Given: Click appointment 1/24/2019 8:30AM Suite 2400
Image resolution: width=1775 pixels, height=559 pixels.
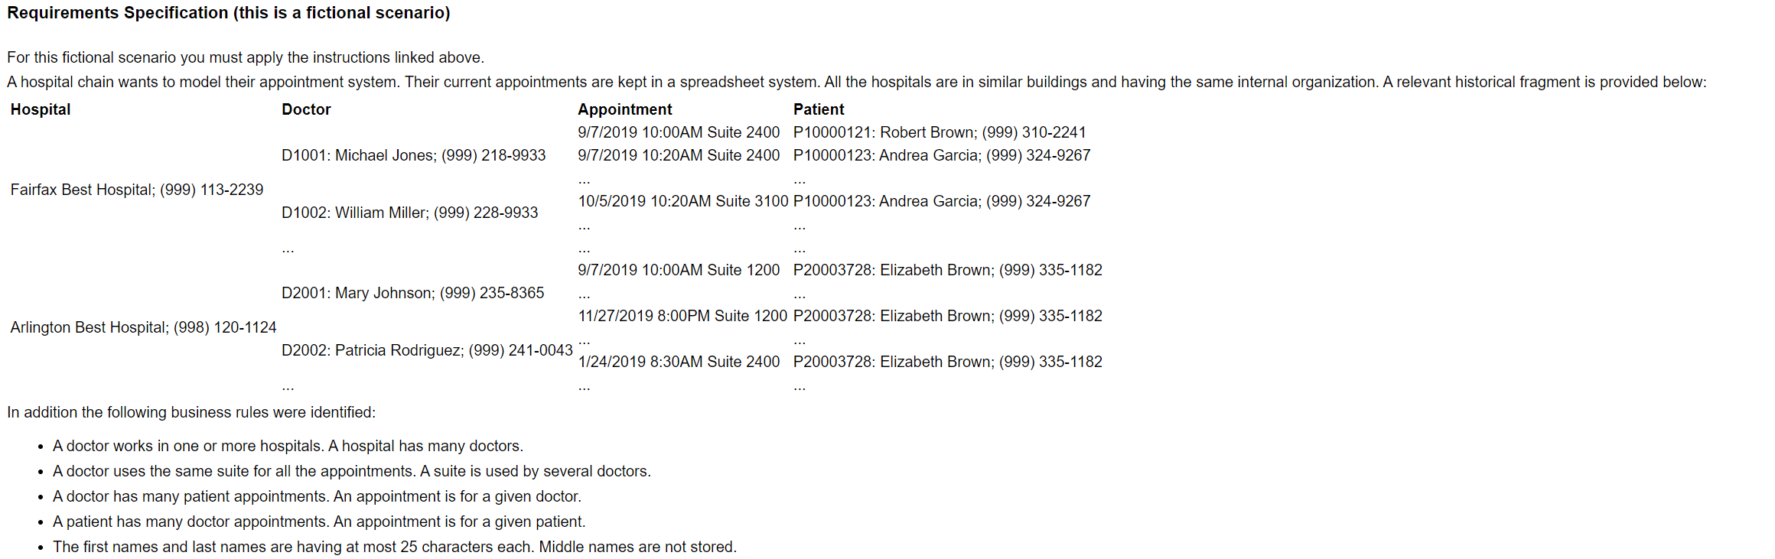Looking at the screenshot, I should tap(679, 362).
